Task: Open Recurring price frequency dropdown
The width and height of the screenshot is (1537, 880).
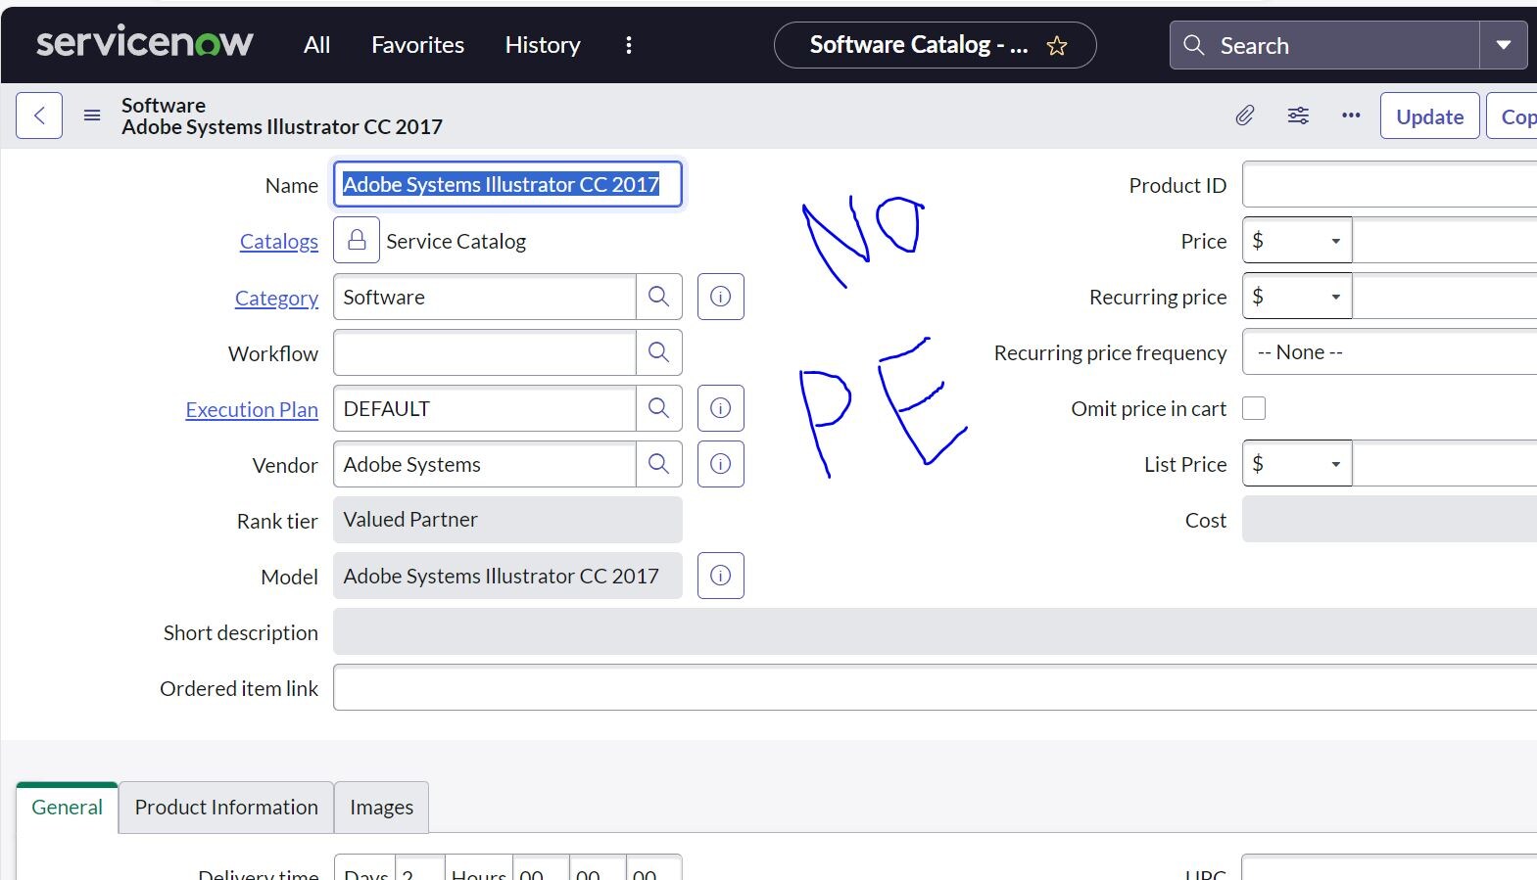Action: click(1389, 351)
